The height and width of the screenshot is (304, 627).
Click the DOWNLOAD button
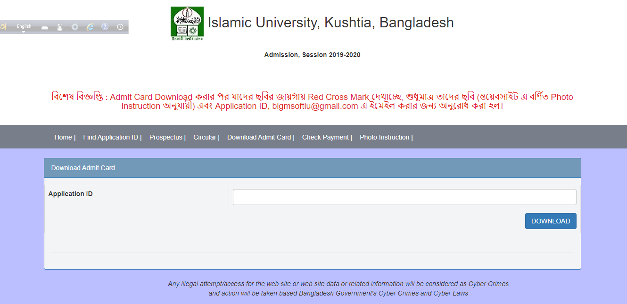coord(550,221)
